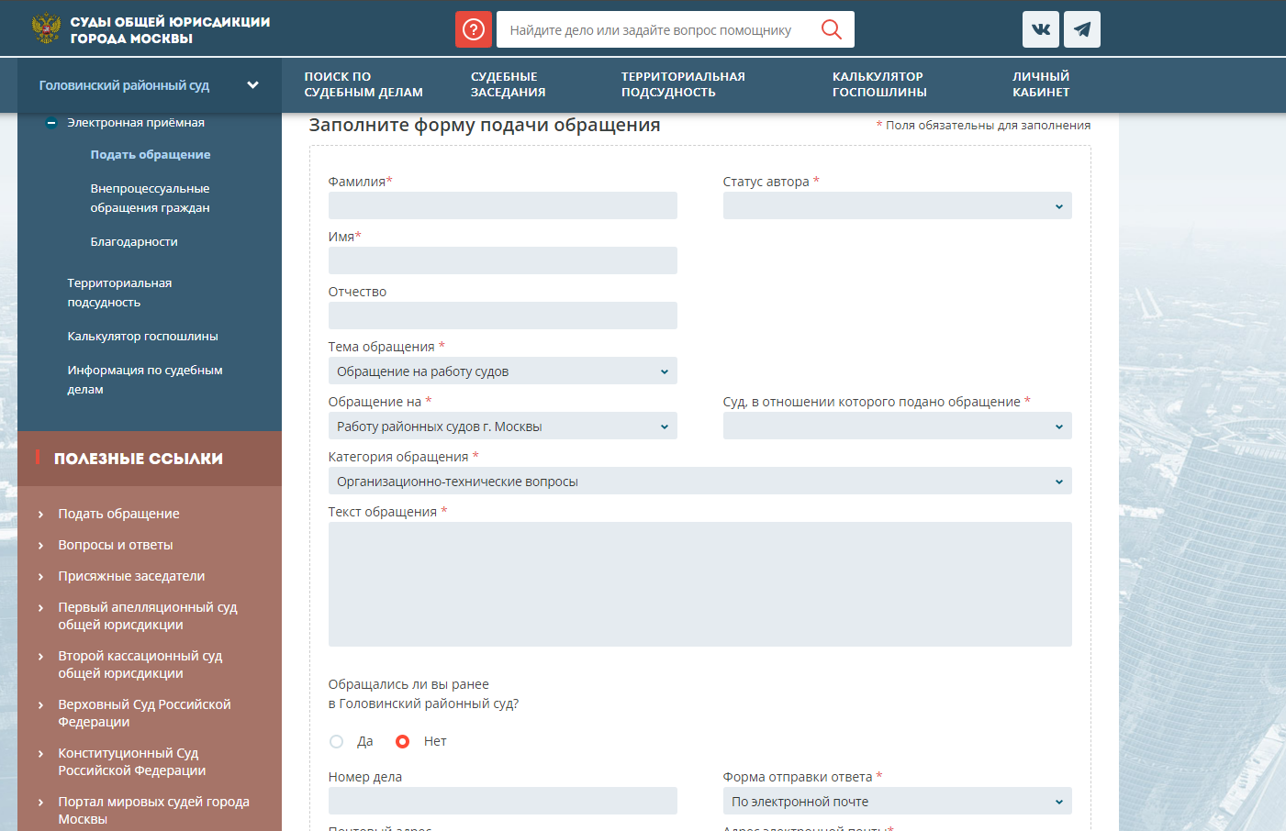
Task: Expand the Головинский районный суд court selector
Action: [x=252, y=85]
